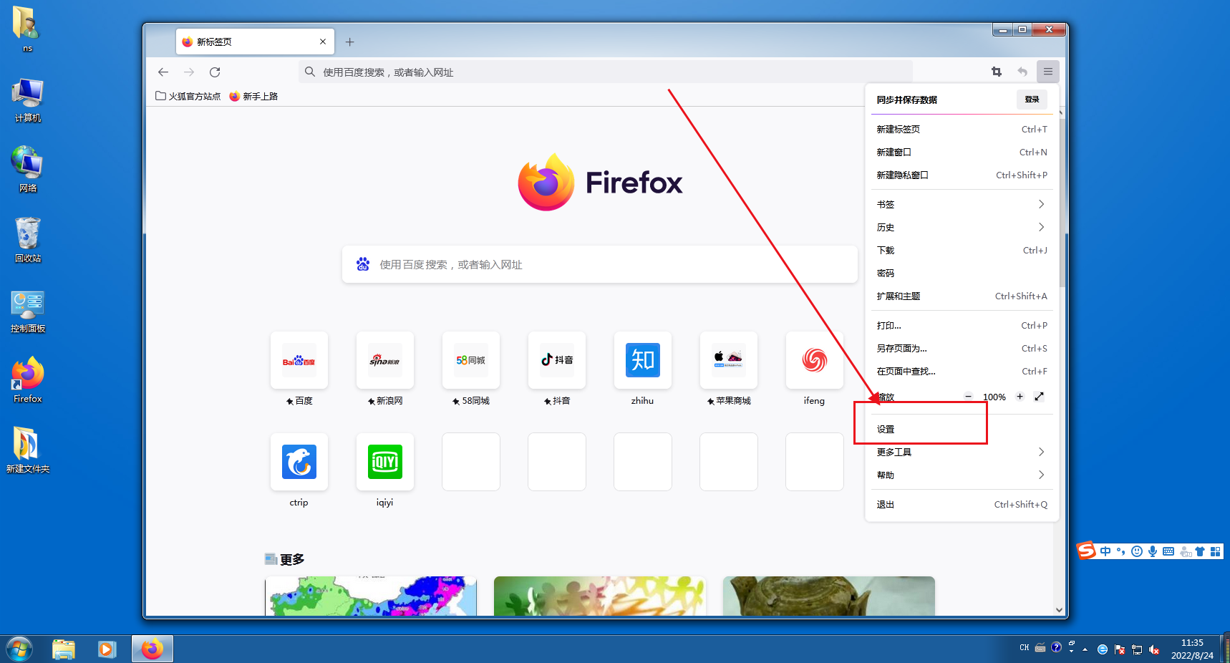
Task: Zoom in with the plus button
Action: [1020, 397]
